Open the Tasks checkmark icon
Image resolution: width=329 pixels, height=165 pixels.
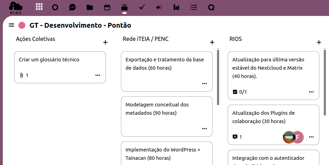[x=142, y=7]
